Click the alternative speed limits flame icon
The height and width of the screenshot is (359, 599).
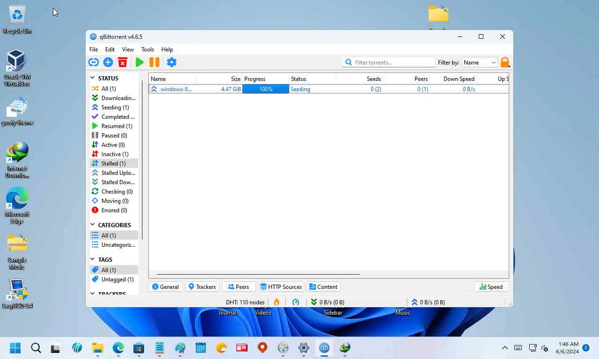click(277, 302)
